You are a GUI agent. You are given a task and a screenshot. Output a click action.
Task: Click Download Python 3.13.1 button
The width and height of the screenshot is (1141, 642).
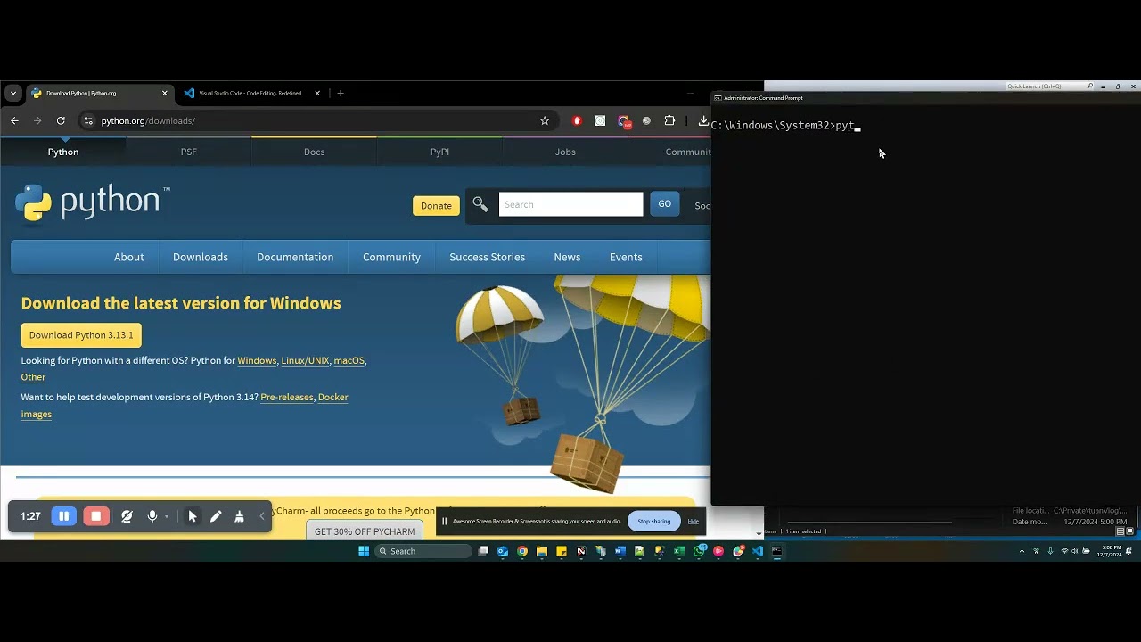click(81, 335)
